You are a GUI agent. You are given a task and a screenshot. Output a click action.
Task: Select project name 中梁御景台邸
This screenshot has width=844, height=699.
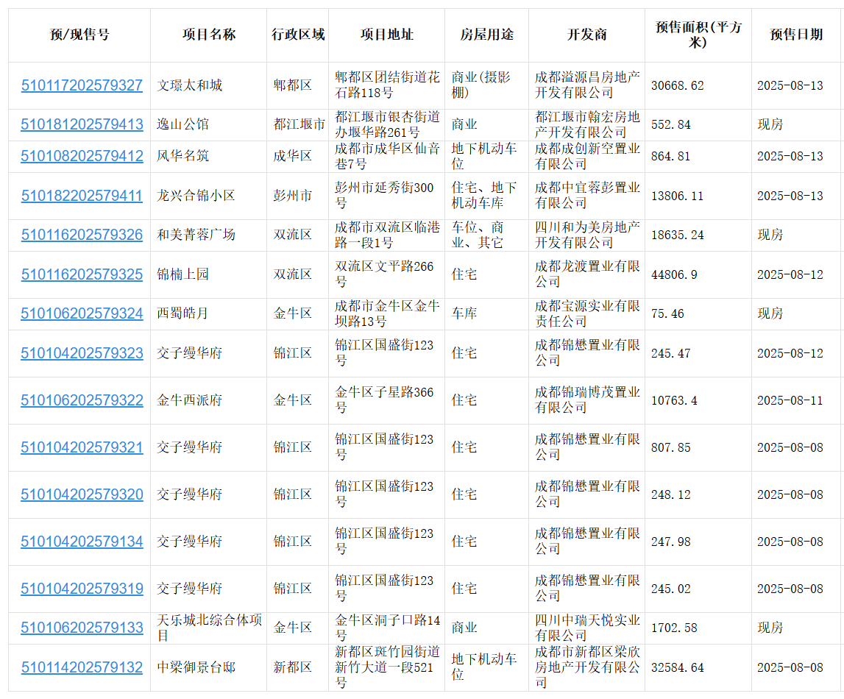coord(196,668)
